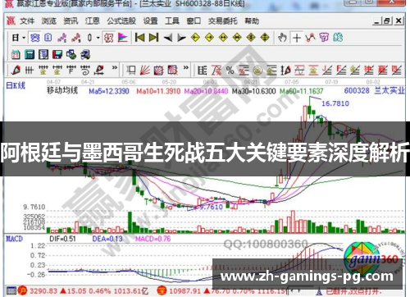This screenshot has height=297, width=410.
Task: Click the flag marker toolbar icon
Action: tap(122, 38)
